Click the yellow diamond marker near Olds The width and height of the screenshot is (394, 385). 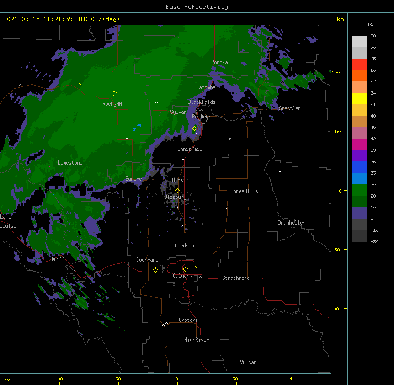(178, 191)
